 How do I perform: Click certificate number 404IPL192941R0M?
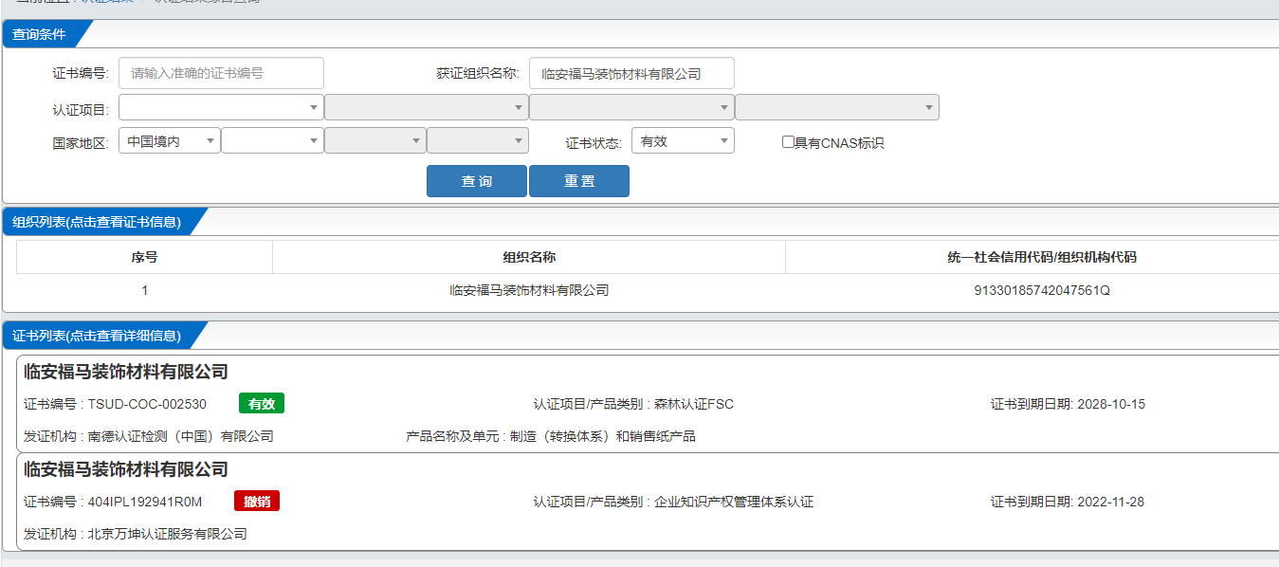[x=145, y=502]
